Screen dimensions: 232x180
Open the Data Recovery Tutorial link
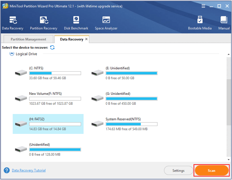[x=29, y=170]
